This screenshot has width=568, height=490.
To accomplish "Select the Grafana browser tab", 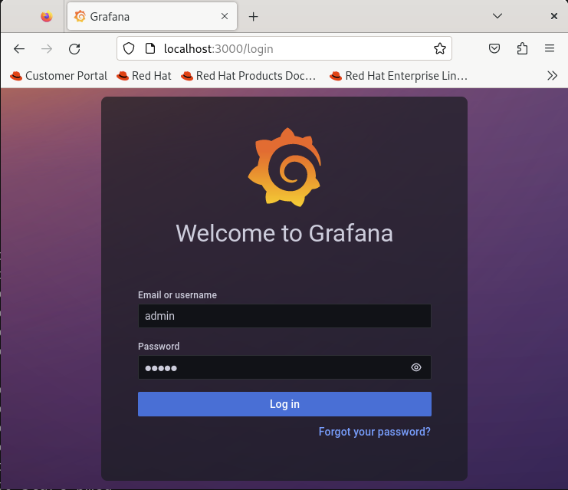I will point(152,16).
